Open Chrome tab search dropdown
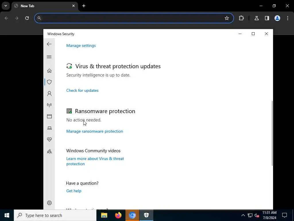This screenshot has height=221, width=294. (x=6, y=6)
